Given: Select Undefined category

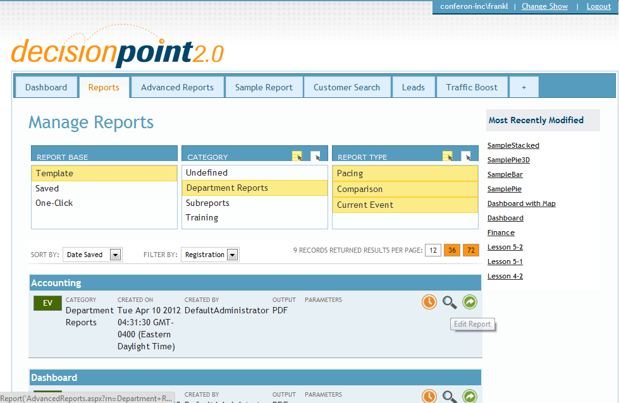Looking at the screenshot, I should (x=255, y=172).
